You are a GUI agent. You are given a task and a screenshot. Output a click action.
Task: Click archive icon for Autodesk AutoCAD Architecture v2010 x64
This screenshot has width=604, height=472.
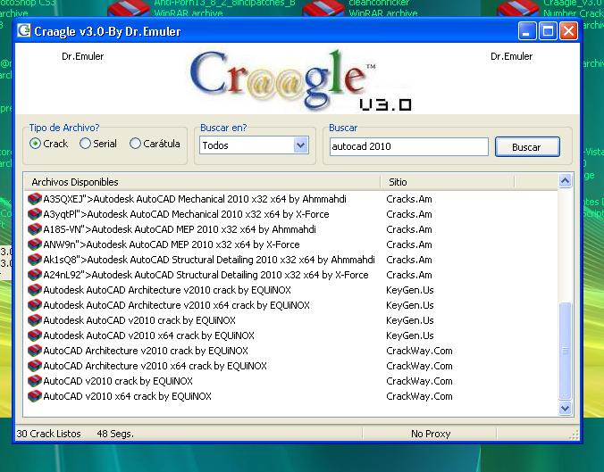click(x=34, y=305)
